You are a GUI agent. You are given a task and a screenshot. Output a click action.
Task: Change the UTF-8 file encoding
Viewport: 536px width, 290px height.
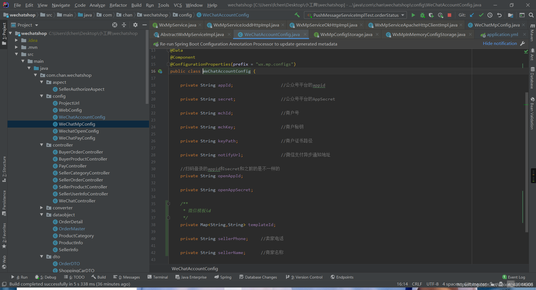[432, 284]
